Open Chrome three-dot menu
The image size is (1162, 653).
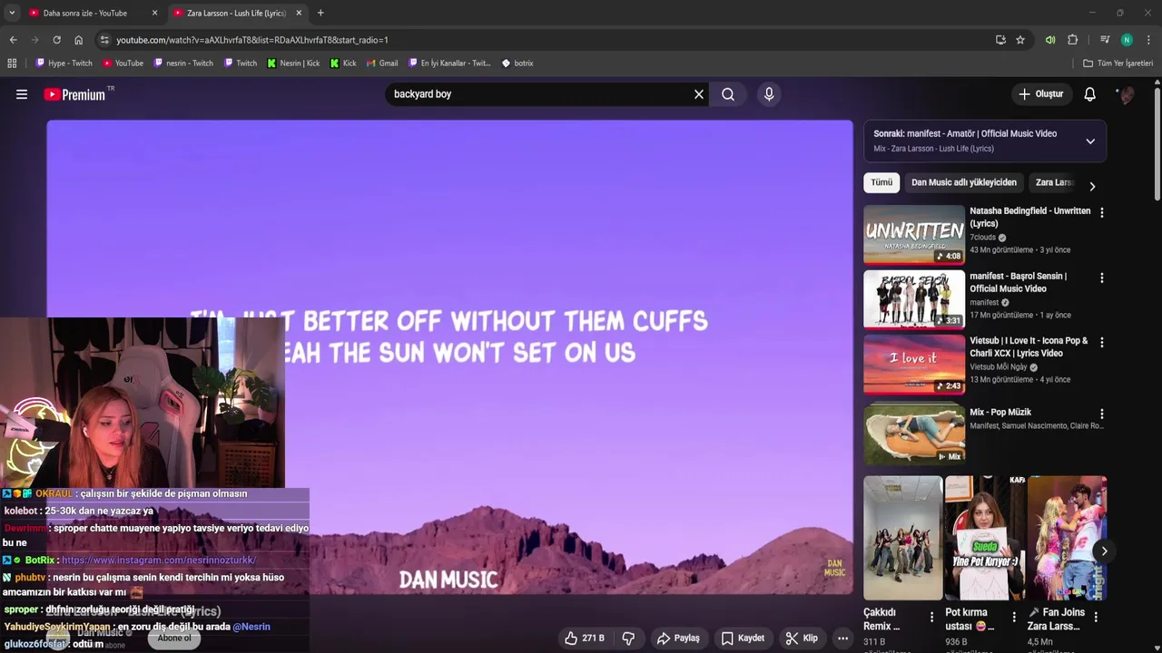point(1148,40)
